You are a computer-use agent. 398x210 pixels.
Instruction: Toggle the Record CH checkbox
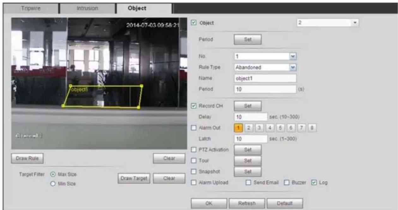(194, 106)
